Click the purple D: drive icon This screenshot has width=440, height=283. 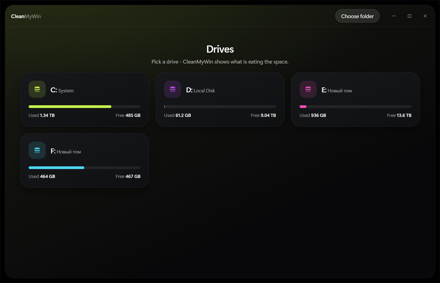[173, 89]
